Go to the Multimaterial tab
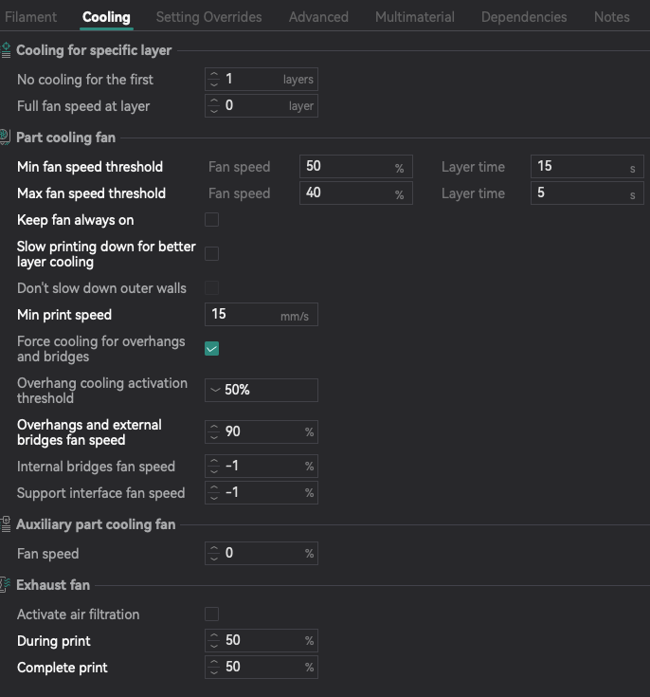 click(414, 17)
